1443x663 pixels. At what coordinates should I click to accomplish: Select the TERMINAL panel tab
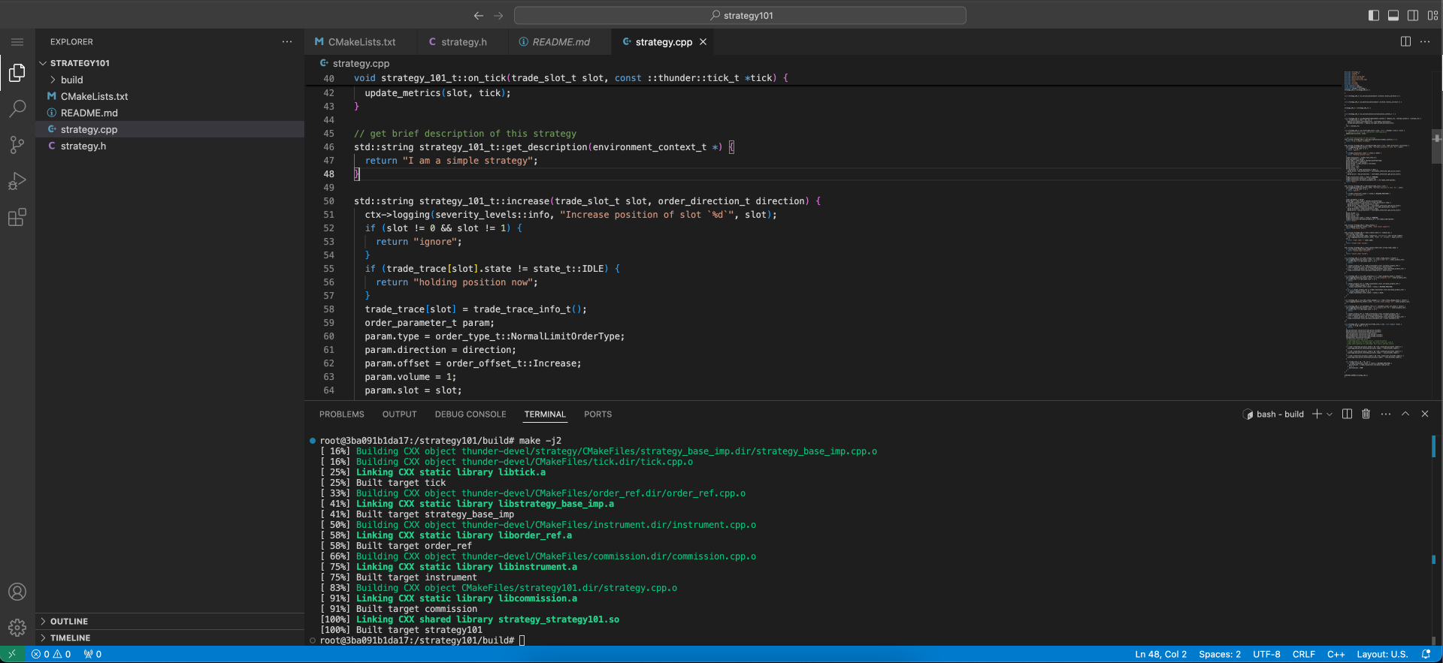[545, 414]
